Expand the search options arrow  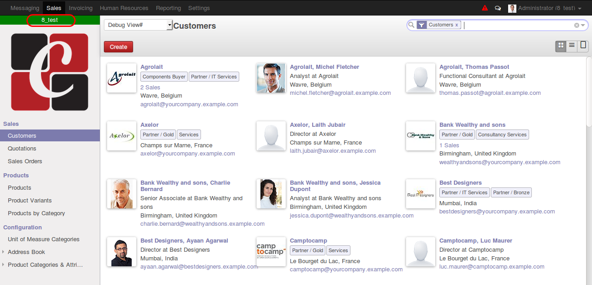tap(583, 25)
